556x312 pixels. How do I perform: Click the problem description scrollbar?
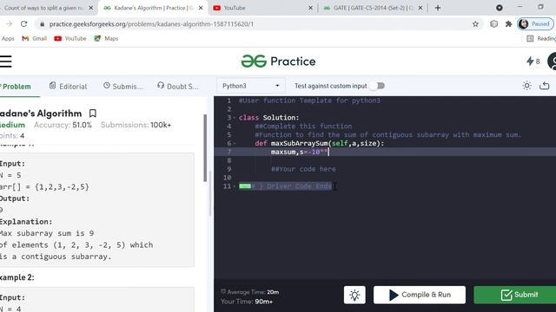[205, 148]
